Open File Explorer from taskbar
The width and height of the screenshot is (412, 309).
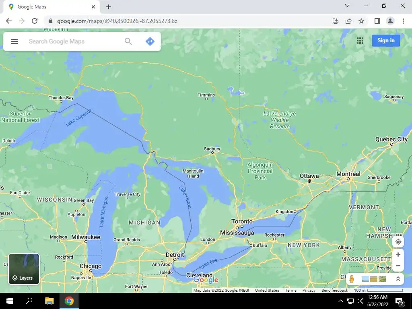(x=49, y=301)
